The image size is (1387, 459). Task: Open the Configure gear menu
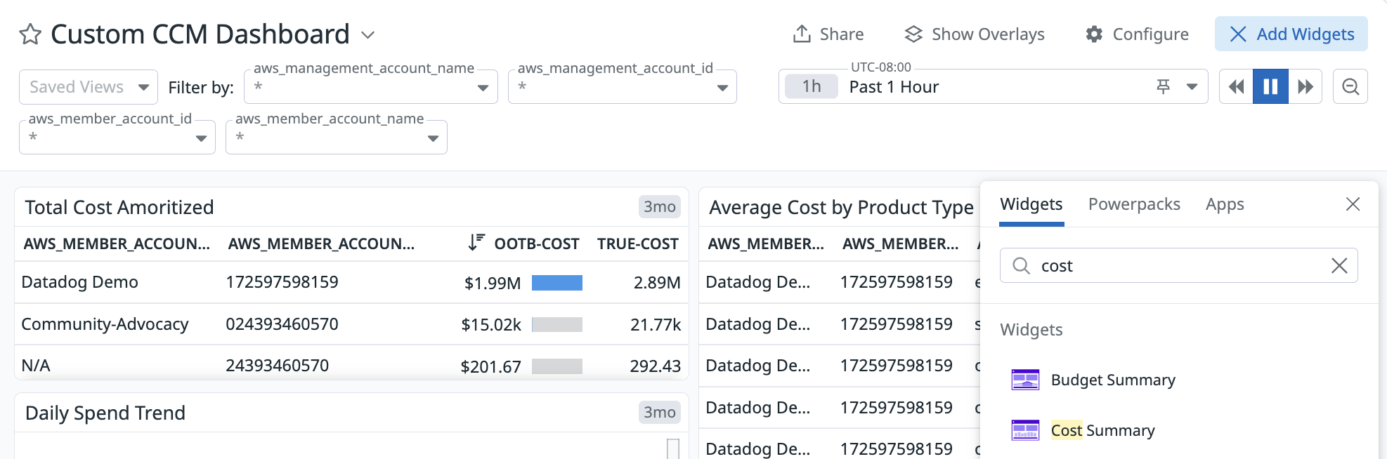[x=1137, y=34]
